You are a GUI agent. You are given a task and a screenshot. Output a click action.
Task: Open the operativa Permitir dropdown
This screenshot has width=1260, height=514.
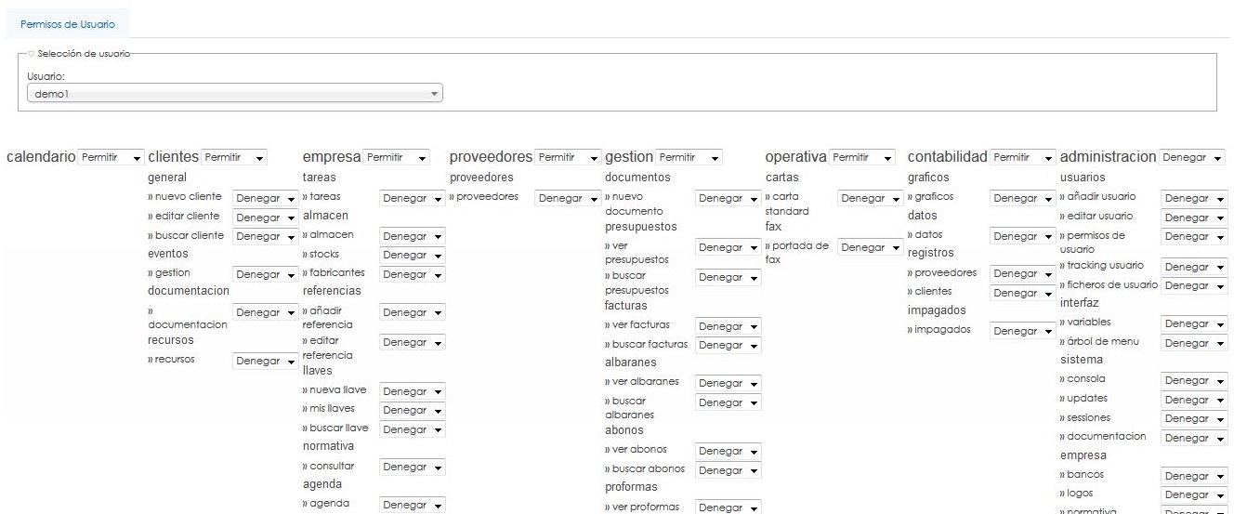(x=862, y=158)
